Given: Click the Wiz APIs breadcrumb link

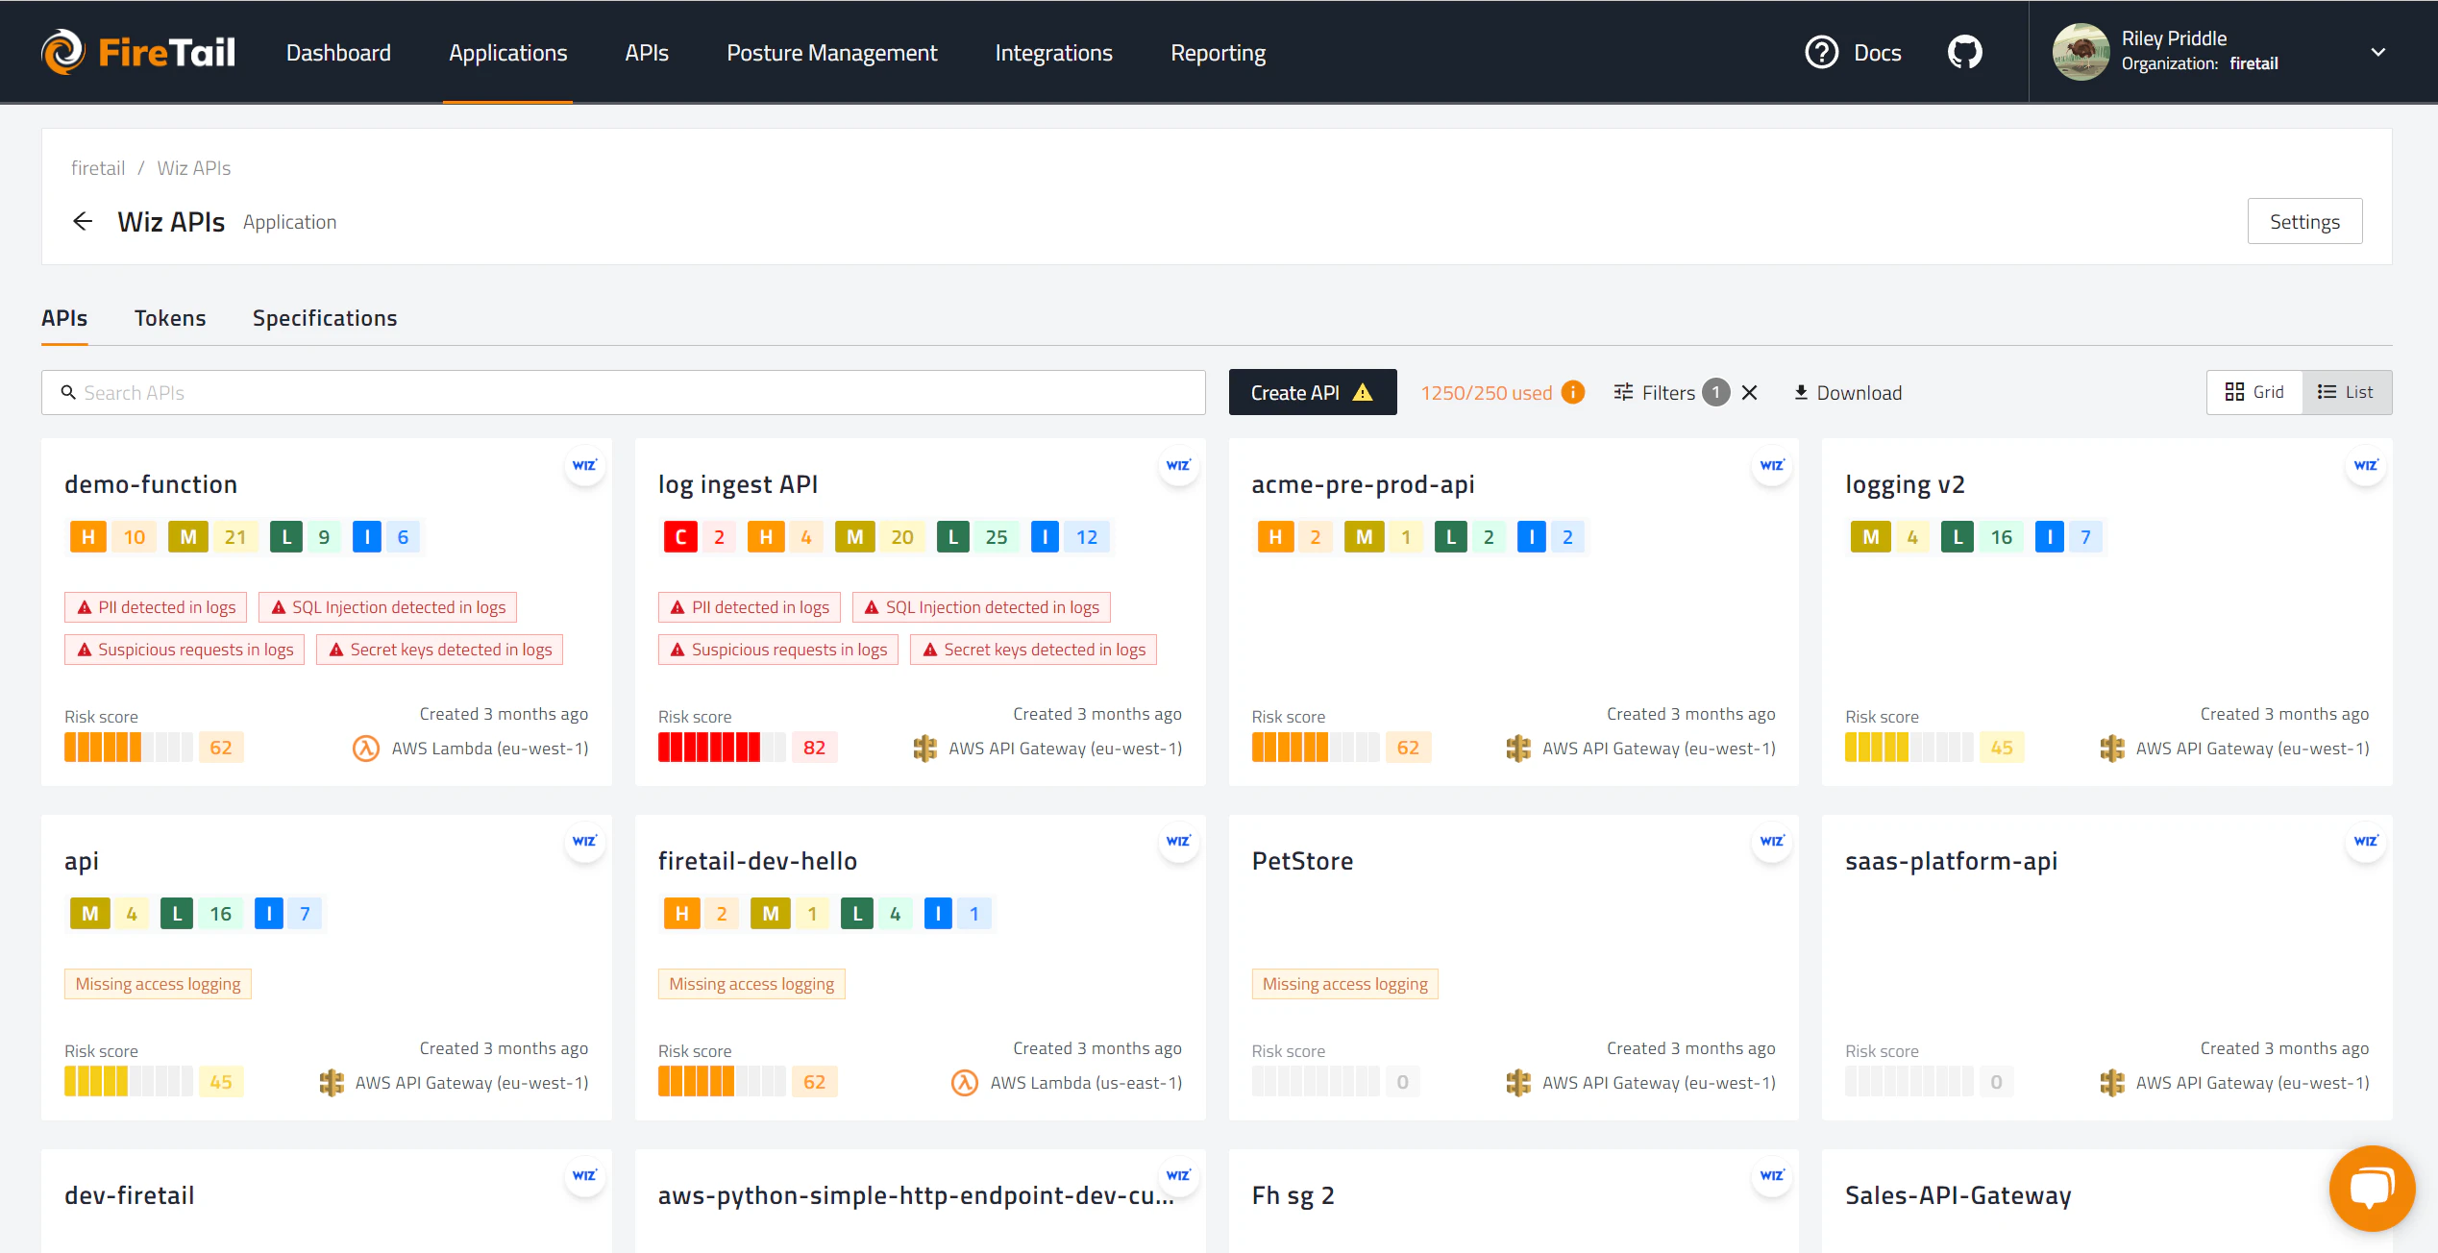Looking at the screenshot, I should (194, 168).
